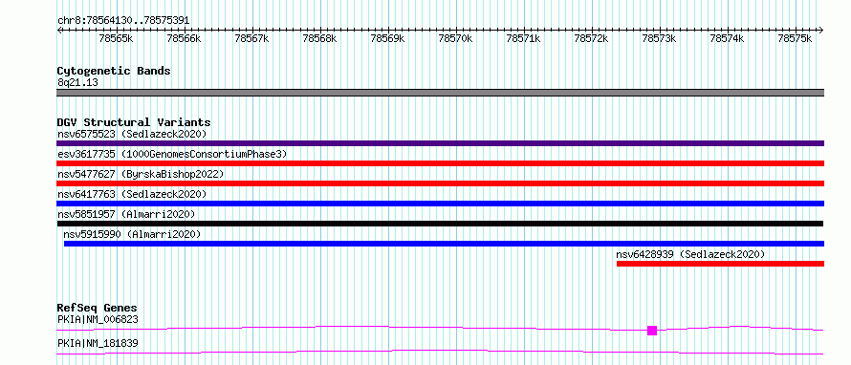Click the Cytogenetic Bands track title

pyautogui.click(x=114, y=71)
